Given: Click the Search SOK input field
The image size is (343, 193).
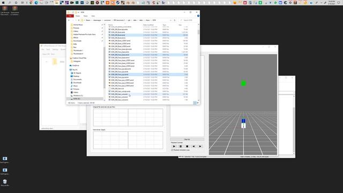Looking at the screenshot, I should [189, 20].
